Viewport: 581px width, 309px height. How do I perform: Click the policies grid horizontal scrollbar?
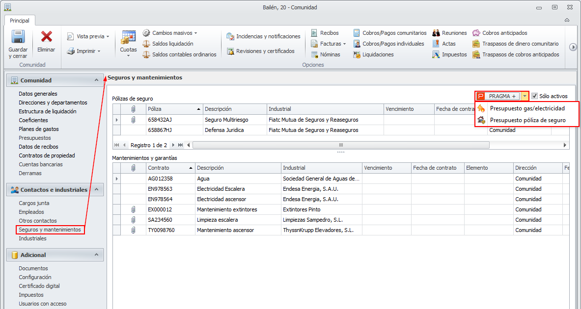pyautogui.click(x=341, y=145)
